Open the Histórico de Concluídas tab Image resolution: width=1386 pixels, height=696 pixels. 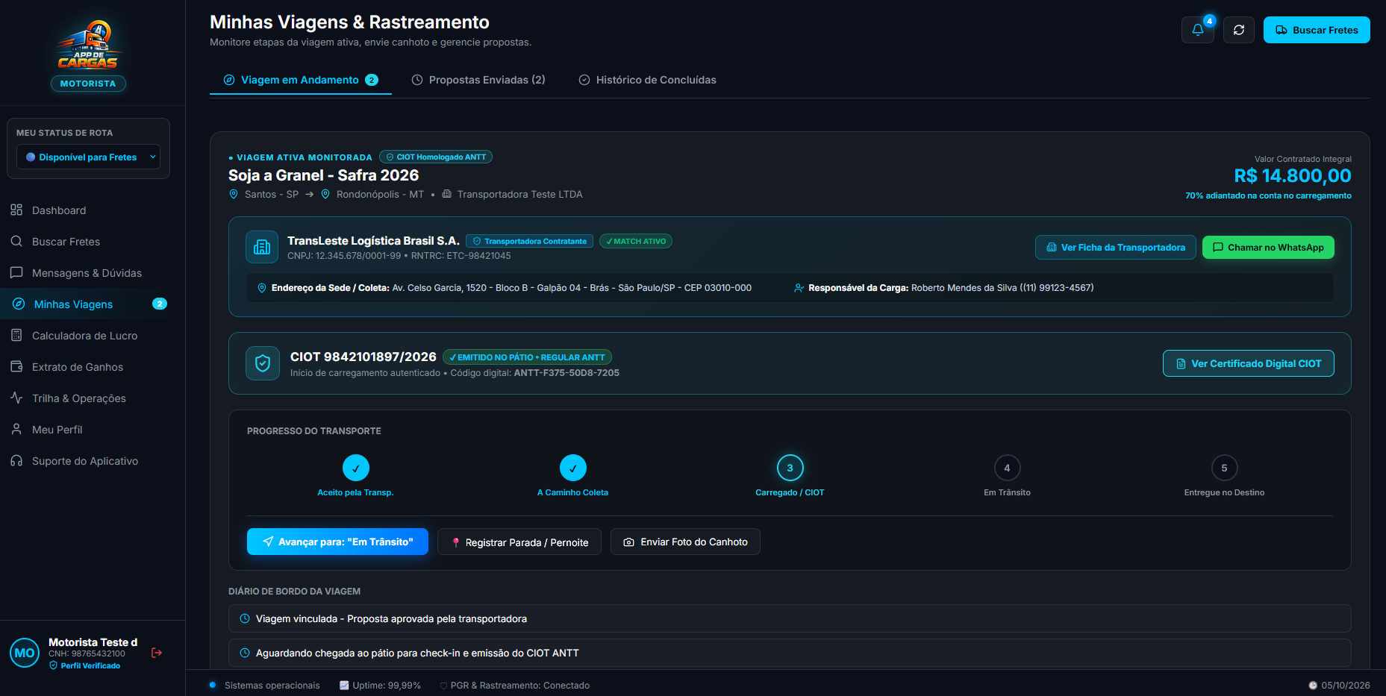647,80
